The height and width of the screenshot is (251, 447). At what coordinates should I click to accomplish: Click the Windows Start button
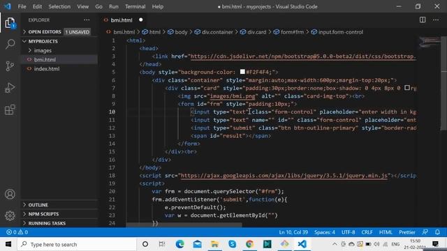[8, 244]
